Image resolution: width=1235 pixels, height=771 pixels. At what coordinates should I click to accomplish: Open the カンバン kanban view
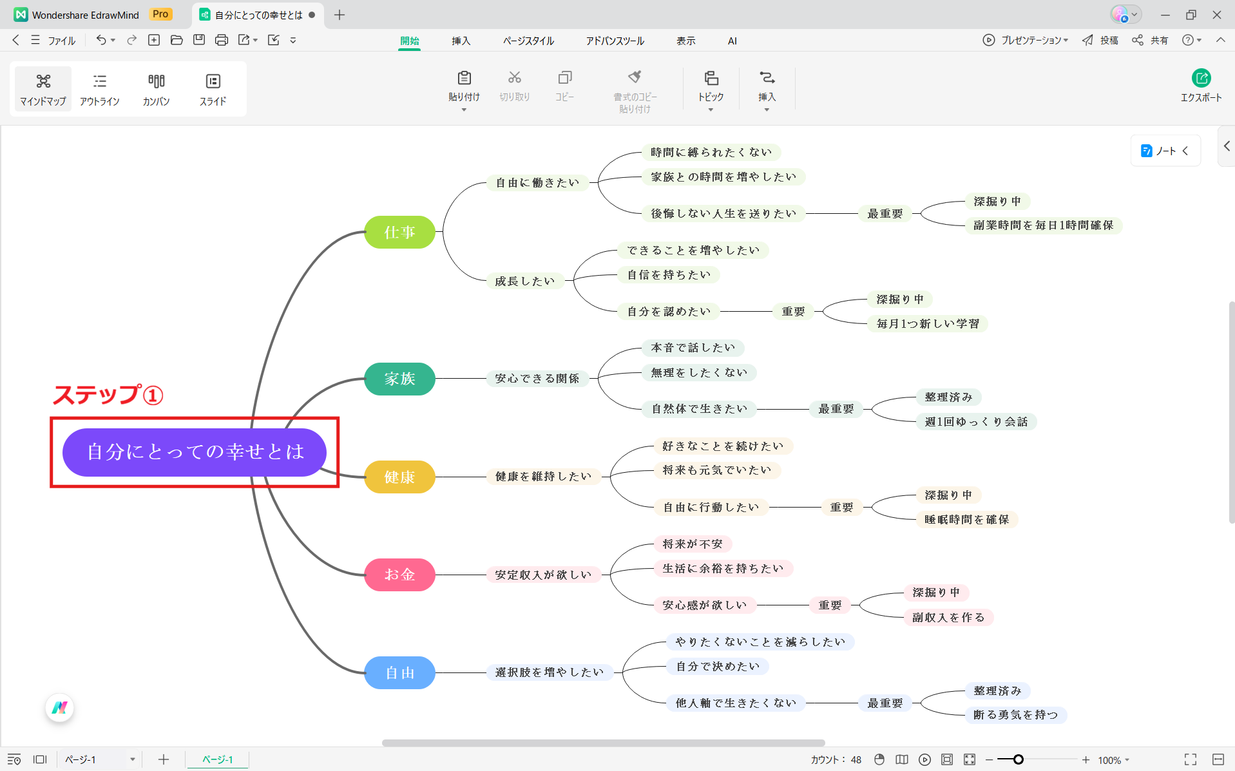[156, 89]
